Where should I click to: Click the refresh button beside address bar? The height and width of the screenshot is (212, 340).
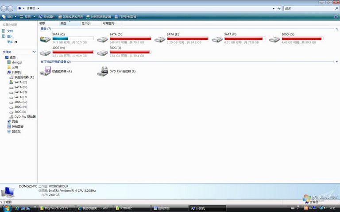click(x=279, y=8)
